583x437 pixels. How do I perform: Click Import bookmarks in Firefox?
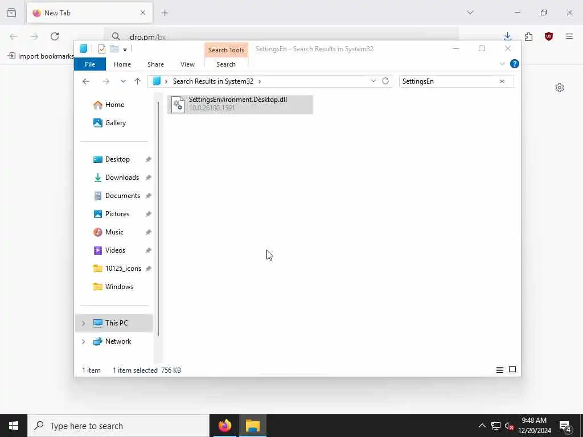[41, 56]
